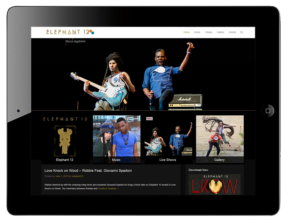Open the elephant12 author link
Screen dimensions: 288x222
(78, 176)
